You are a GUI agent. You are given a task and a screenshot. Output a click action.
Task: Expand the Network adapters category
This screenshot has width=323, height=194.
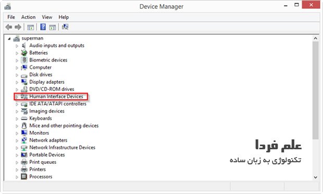point(17,141)
